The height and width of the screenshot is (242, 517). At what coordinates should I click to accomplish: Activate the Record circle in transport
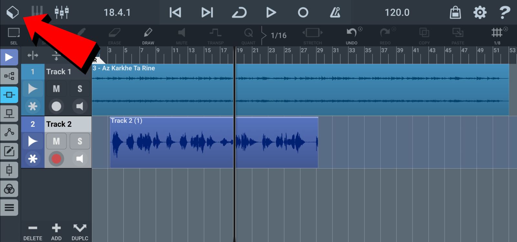pos(303,12)
